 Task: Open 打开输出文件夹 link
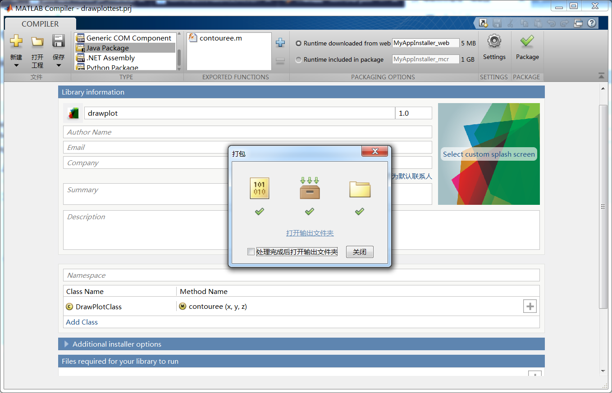coord(310,233)
